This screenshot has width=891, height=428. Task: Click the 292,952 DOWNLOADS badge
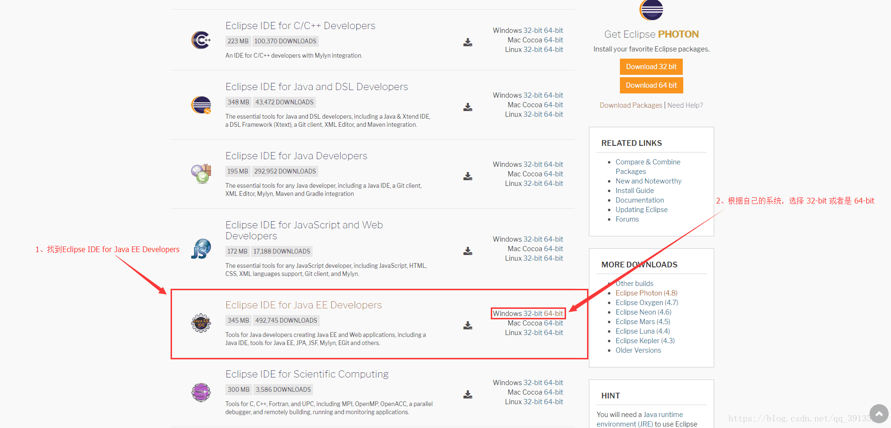click(285, 172)
